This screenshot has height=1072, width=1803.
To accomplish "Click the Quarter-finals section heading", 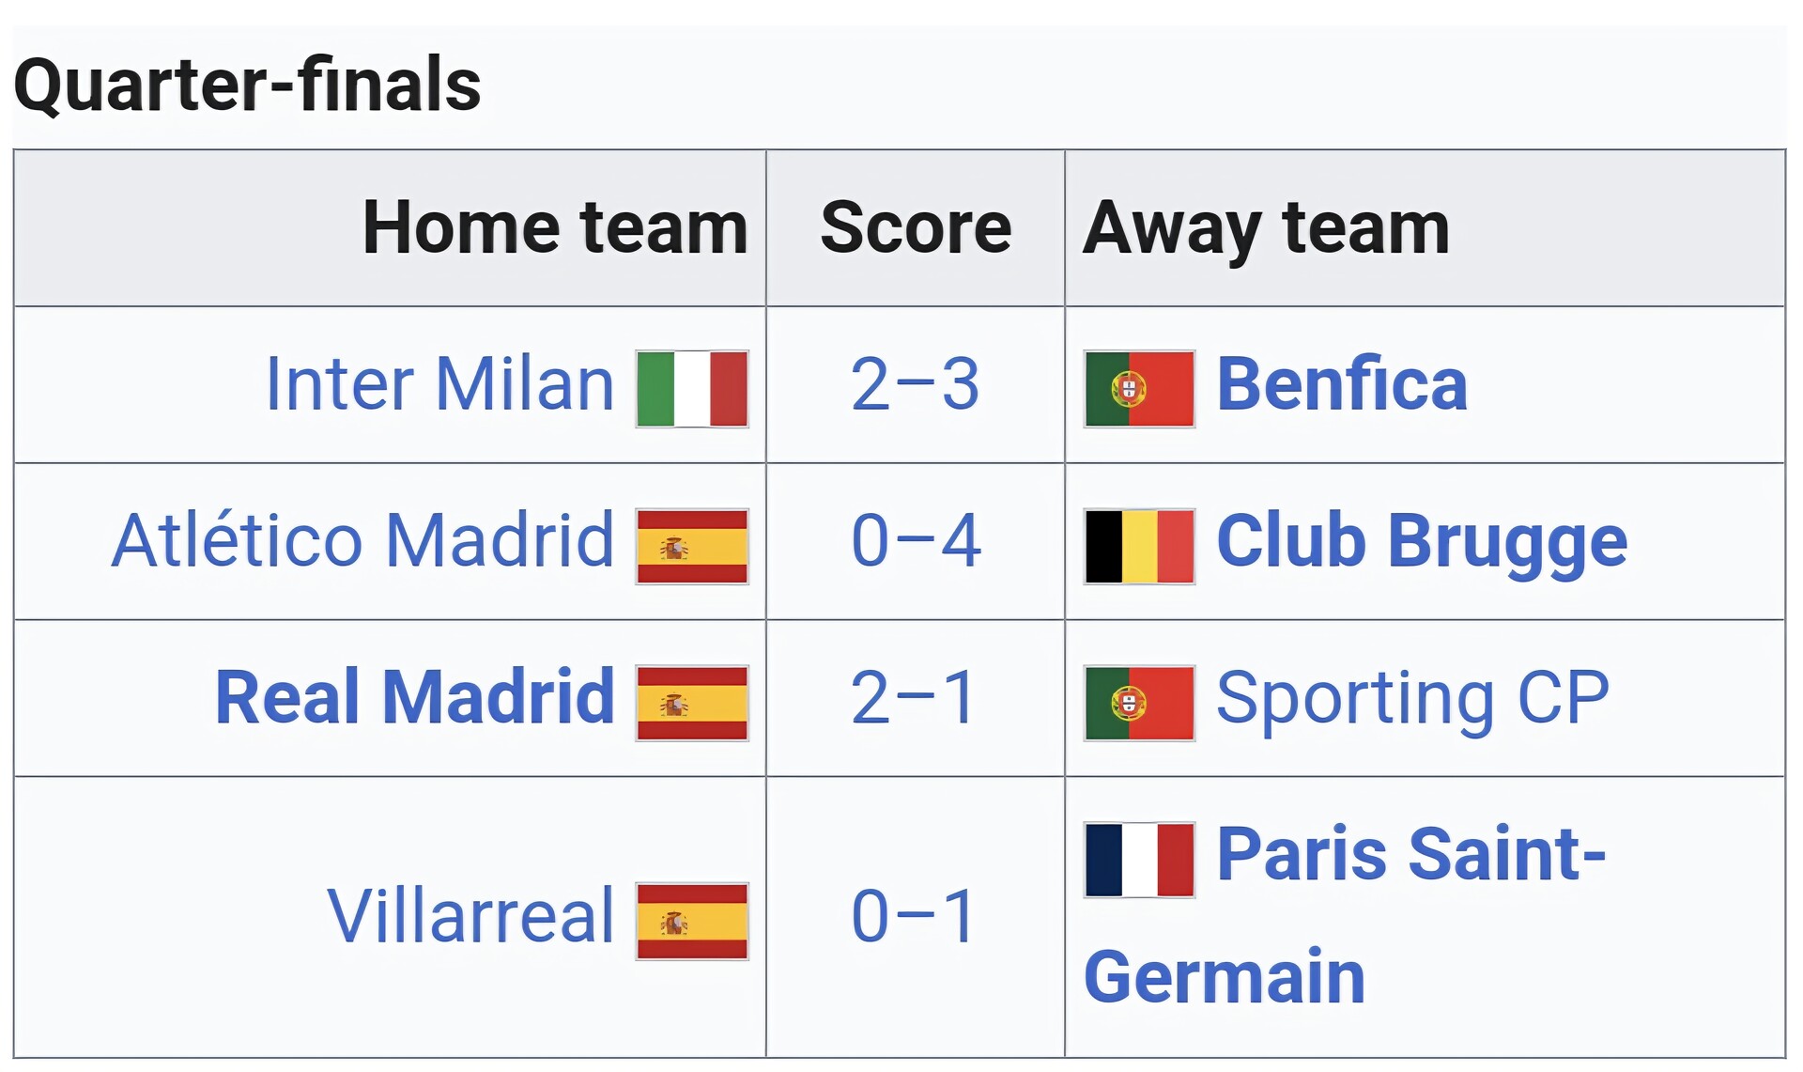I will coord(247,85).
